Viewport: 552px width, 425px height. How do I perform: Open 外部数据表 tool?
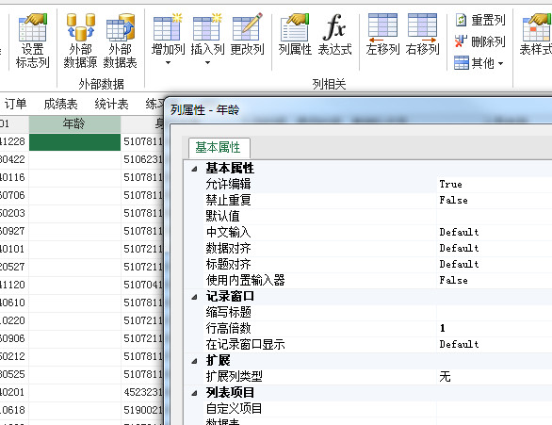[120, 41]
